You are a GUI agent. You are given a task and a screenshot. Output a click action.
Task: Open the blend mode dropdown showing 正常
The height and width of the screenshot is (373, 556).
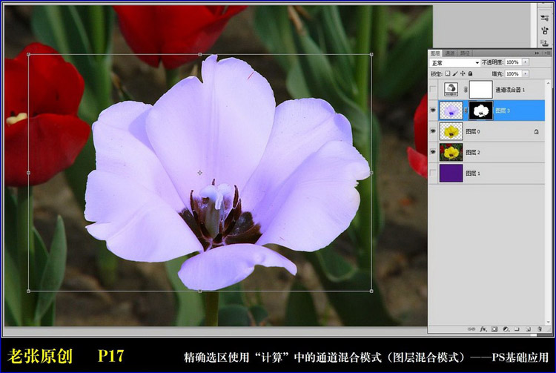[455, 63]
